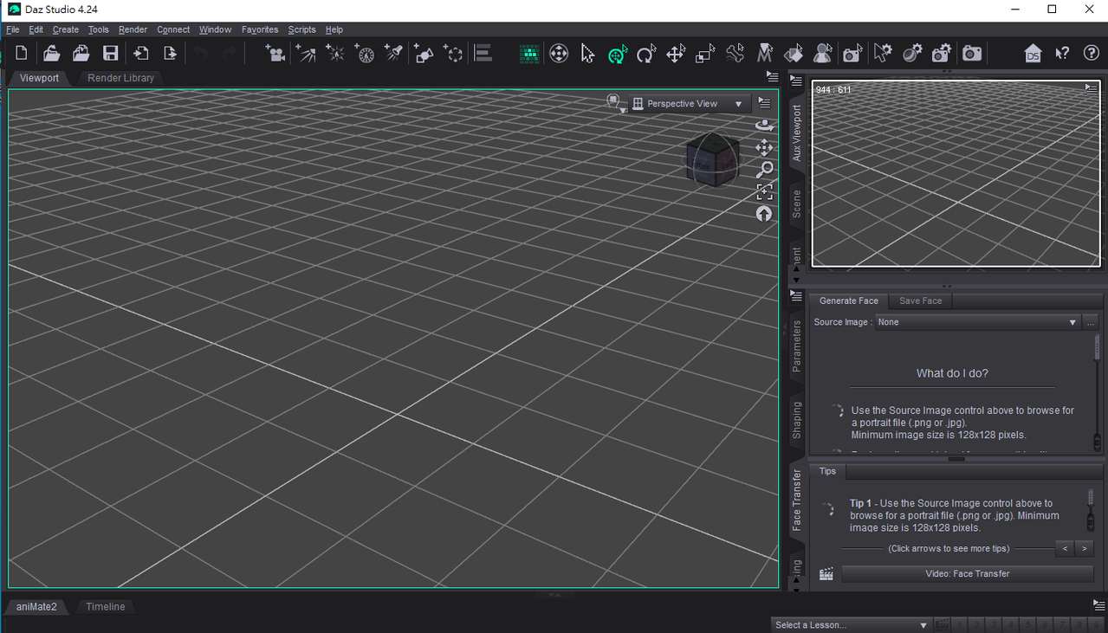Open the Select a Lesson dropdown
The width and height of the screenshot is (1108, 633).
point(851,624)
